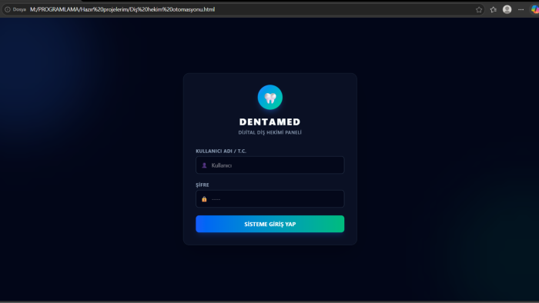This screenshot has height=303, width=539.
Task: Focus the Şifre password input field
Action: tap(270, 198)
